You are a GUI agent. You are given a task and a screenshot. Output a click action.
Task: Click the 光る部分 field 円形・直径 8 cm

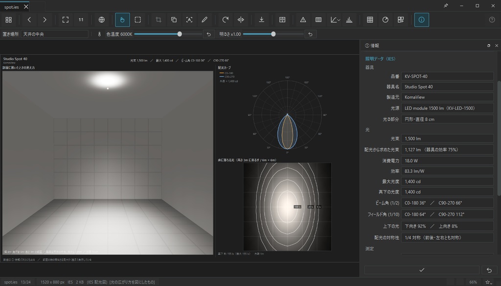point(447,119)
